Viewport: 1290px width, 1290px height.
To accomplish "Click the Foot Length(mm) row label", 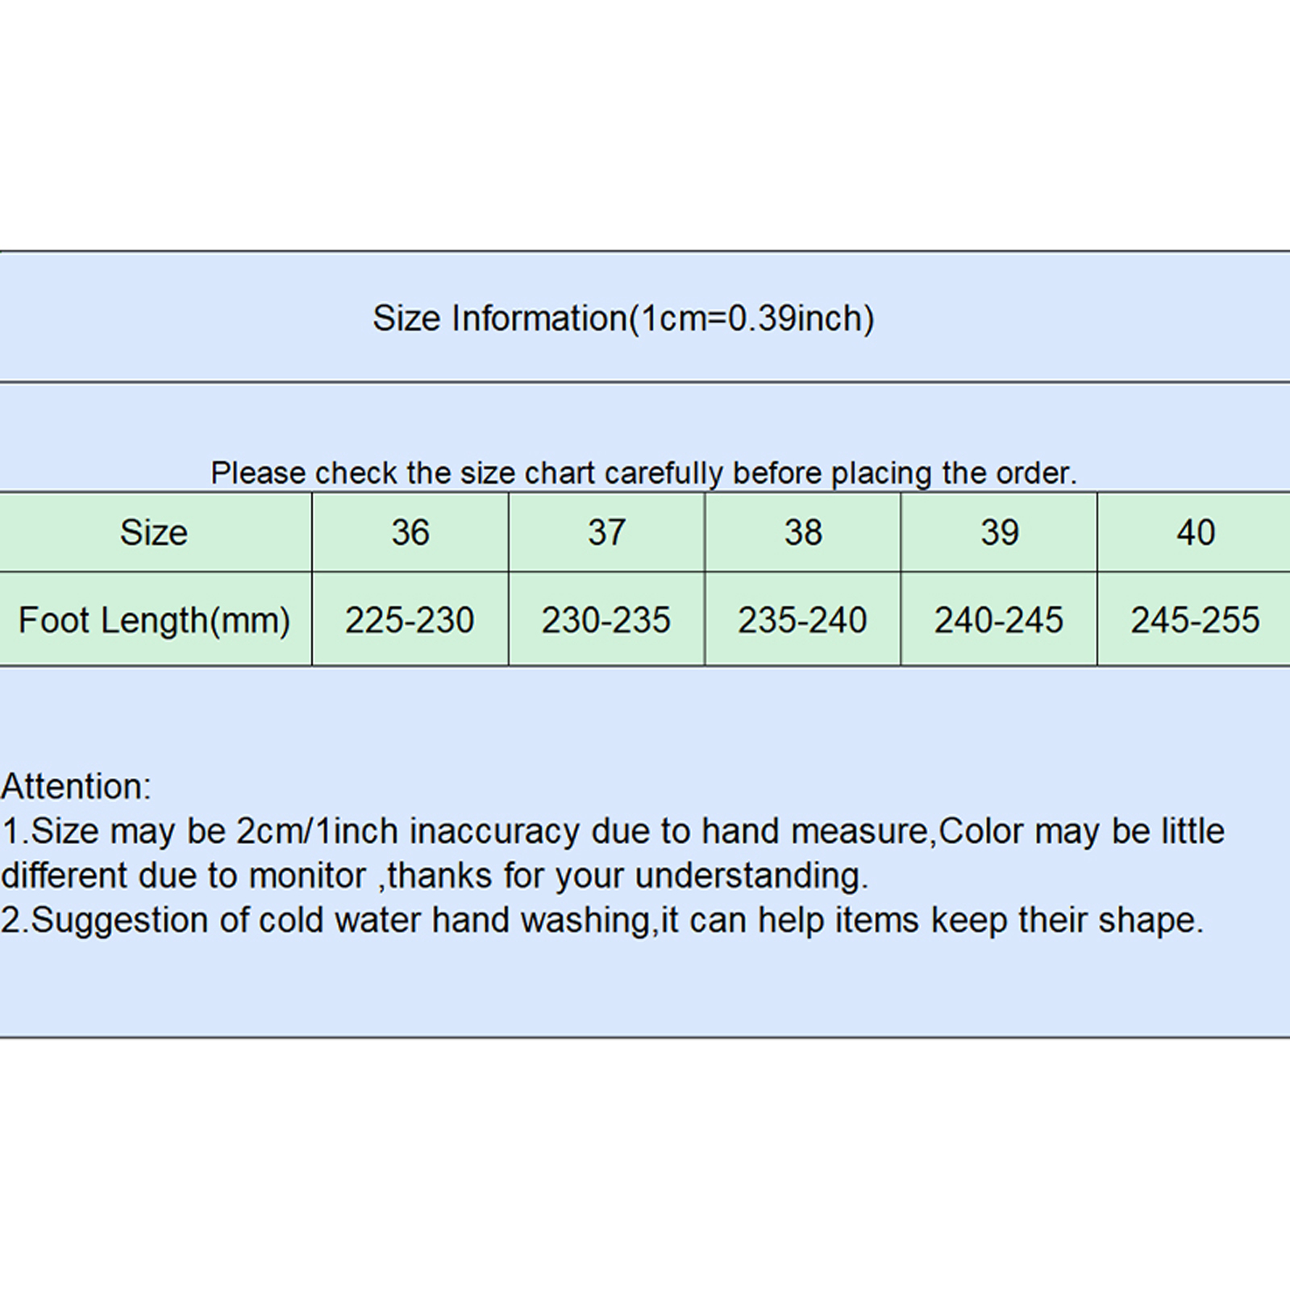I will (x=154, y=621).
